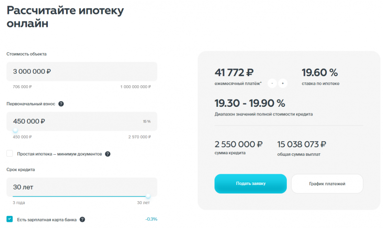383x228 pixels.
Task: Click the 15 % down payment indicator
Action: coord(146,122)
